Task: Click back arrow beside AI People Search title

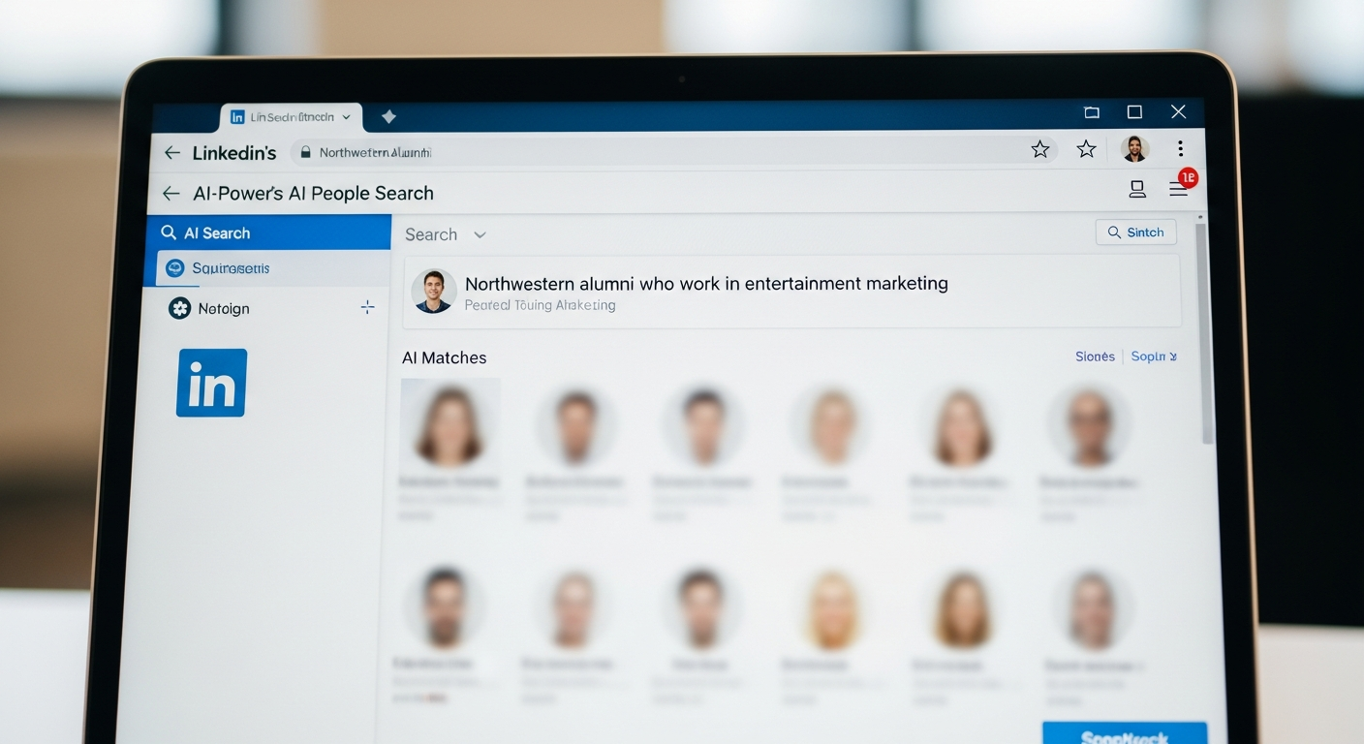Action: point(171,194)
